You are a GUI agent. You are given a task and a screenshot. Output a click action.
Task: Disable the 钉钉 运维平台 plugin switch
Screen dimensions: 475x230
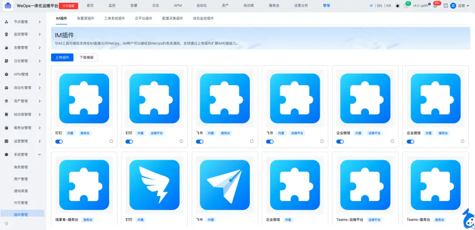pos(129,141)
